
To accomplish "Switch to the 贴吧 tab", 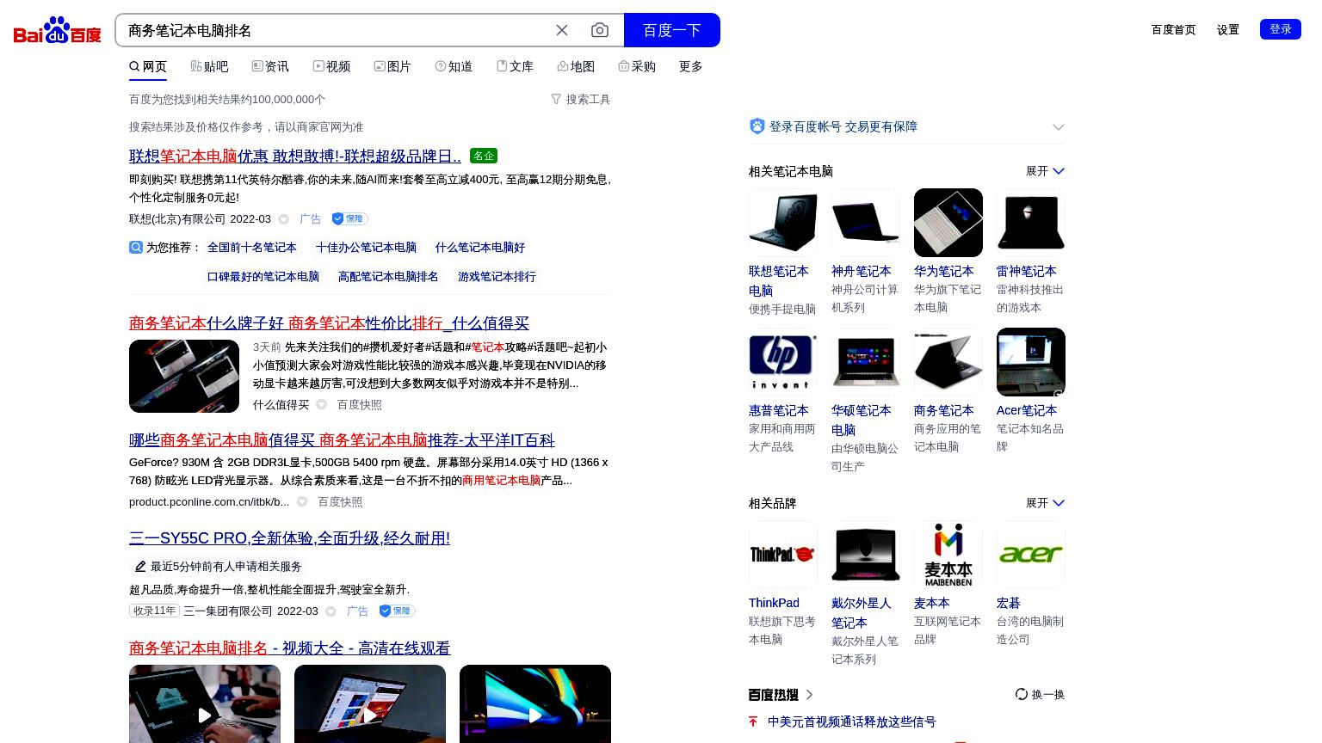I will pyautogui.click(x=209, y=66).
